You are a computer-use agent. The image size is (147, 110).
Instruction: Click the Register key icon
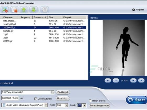tap(134, 10)
